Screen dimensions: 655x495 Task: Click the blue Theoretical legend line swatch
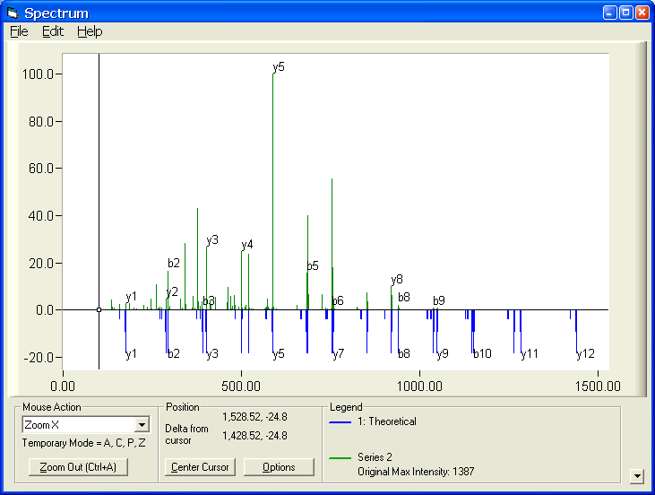340,422
